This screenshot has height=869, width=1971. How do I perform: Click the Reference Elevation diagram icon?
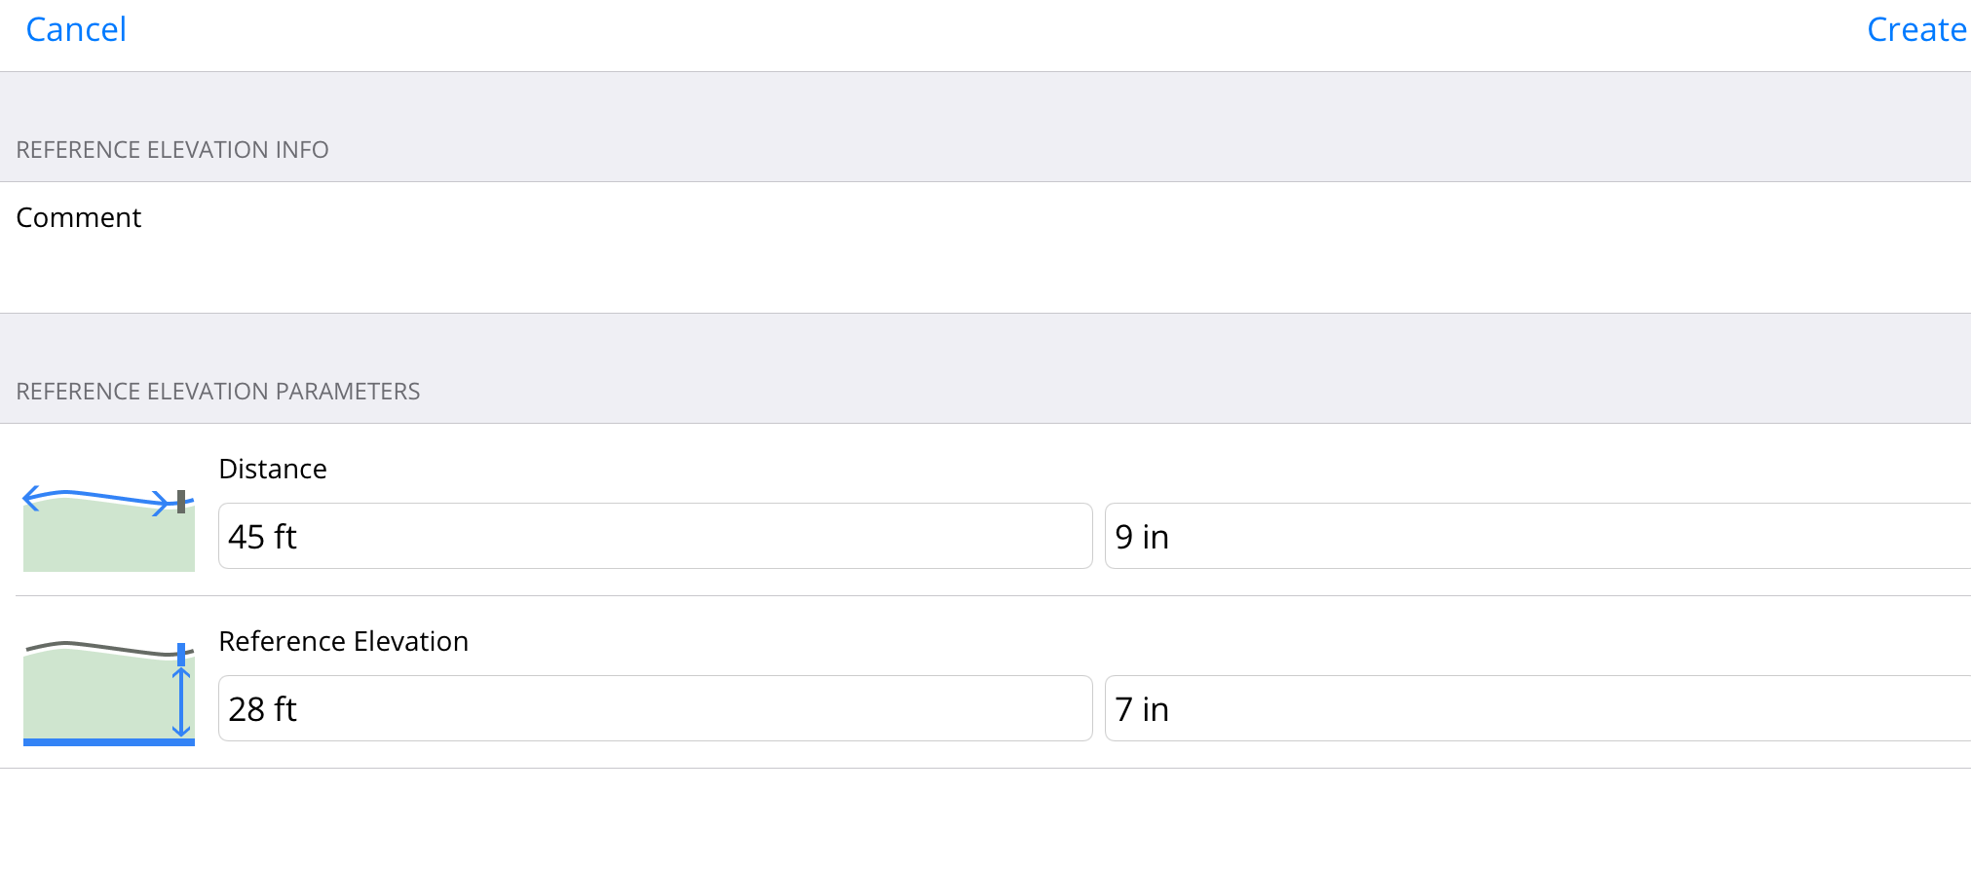108,694
